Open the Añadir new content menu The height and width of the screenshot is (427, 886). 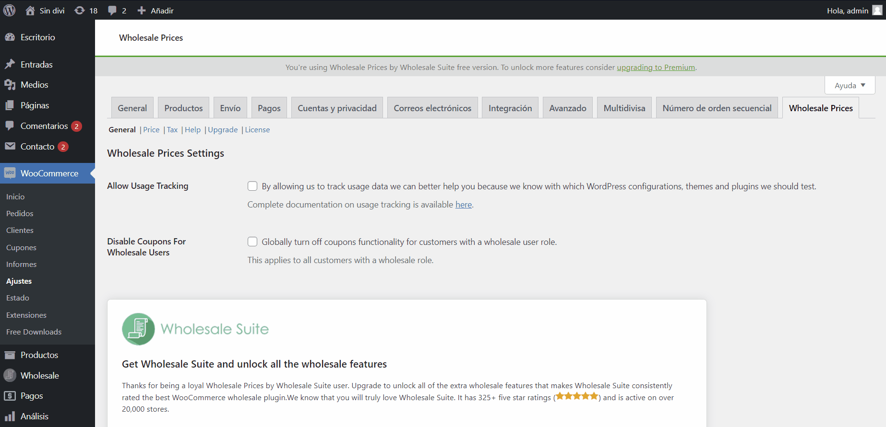coord(156,11)
